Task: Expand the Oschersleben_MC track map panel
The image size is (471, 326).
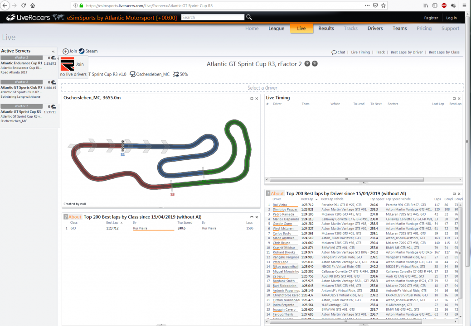Action: [x=252, y=98]
